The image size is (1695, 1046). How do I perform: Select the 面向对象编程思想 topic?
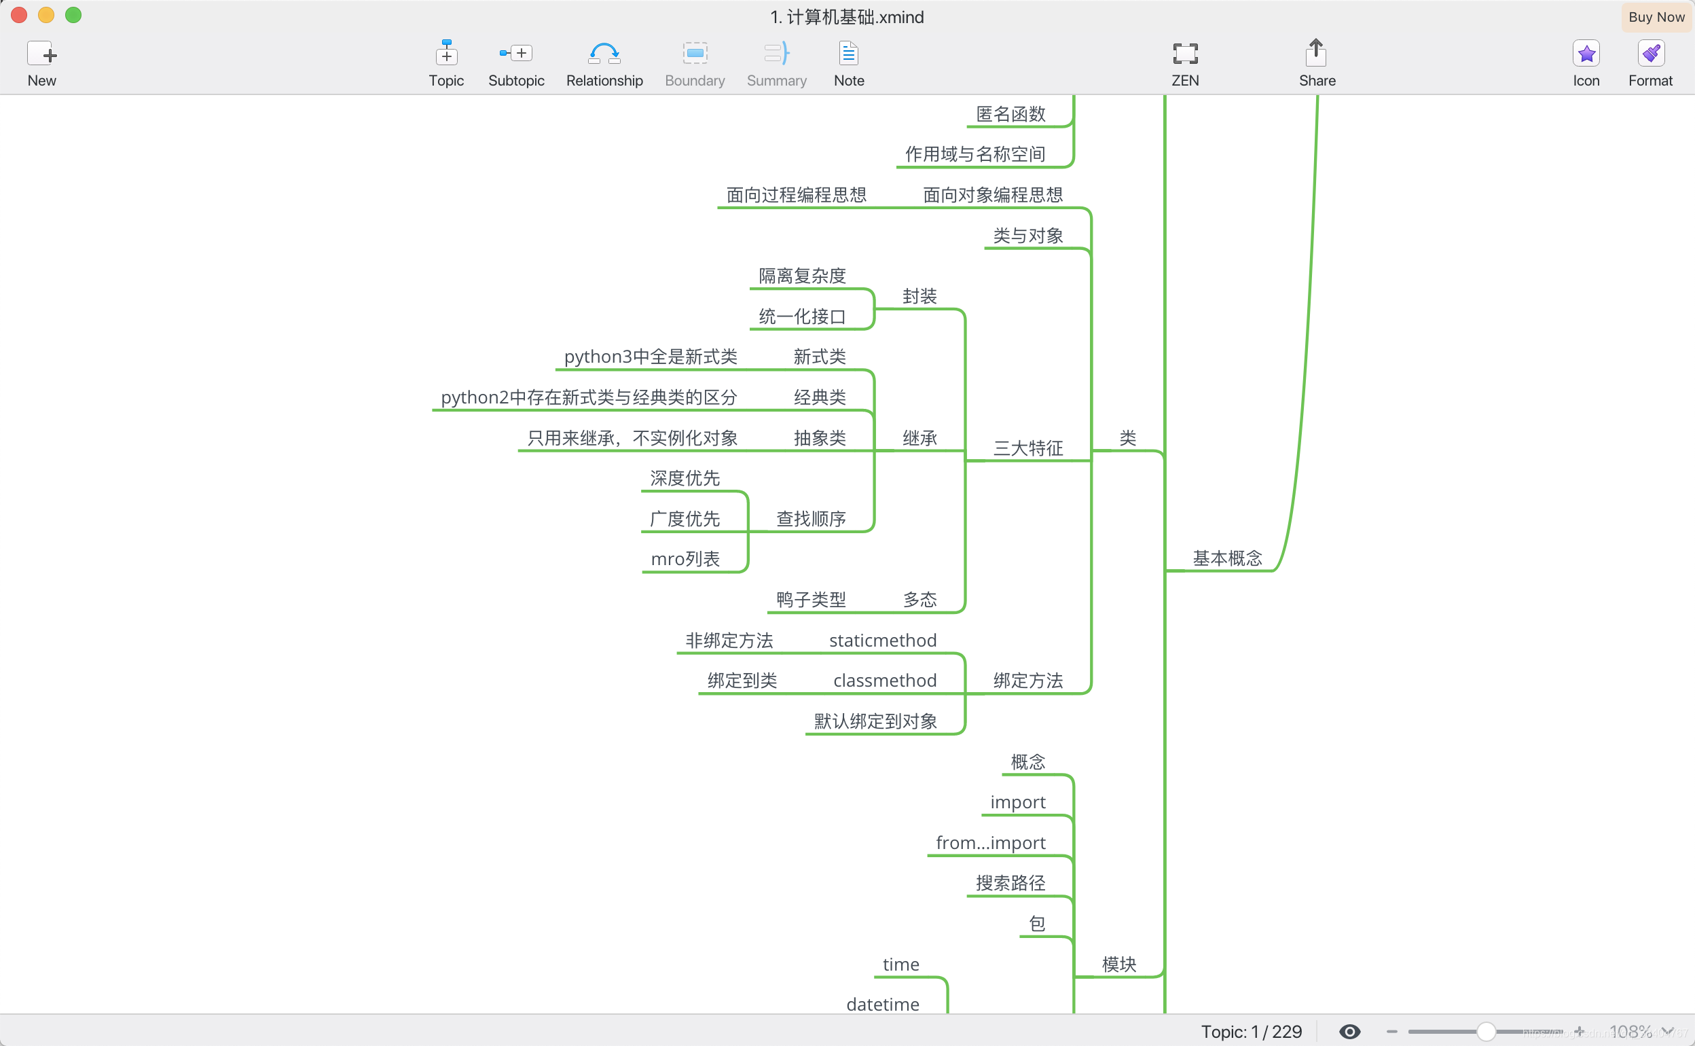pyautogui.click(x=992, y=194)
